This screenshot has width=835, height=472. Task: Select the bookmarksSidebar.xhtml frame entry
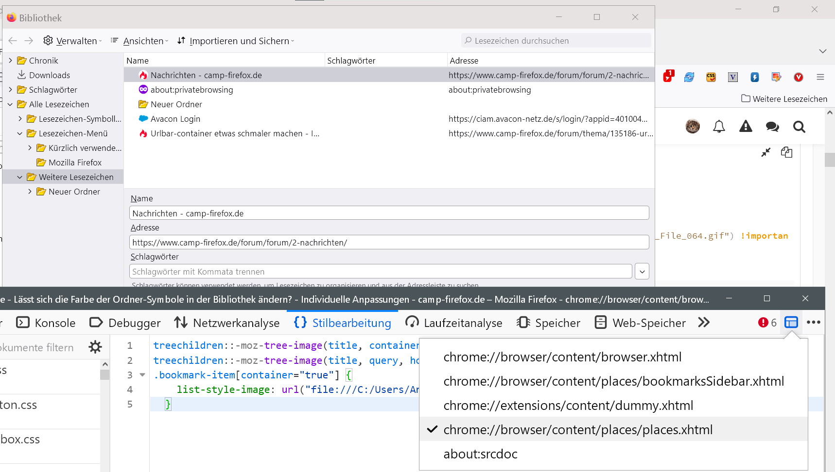[613, 381]
